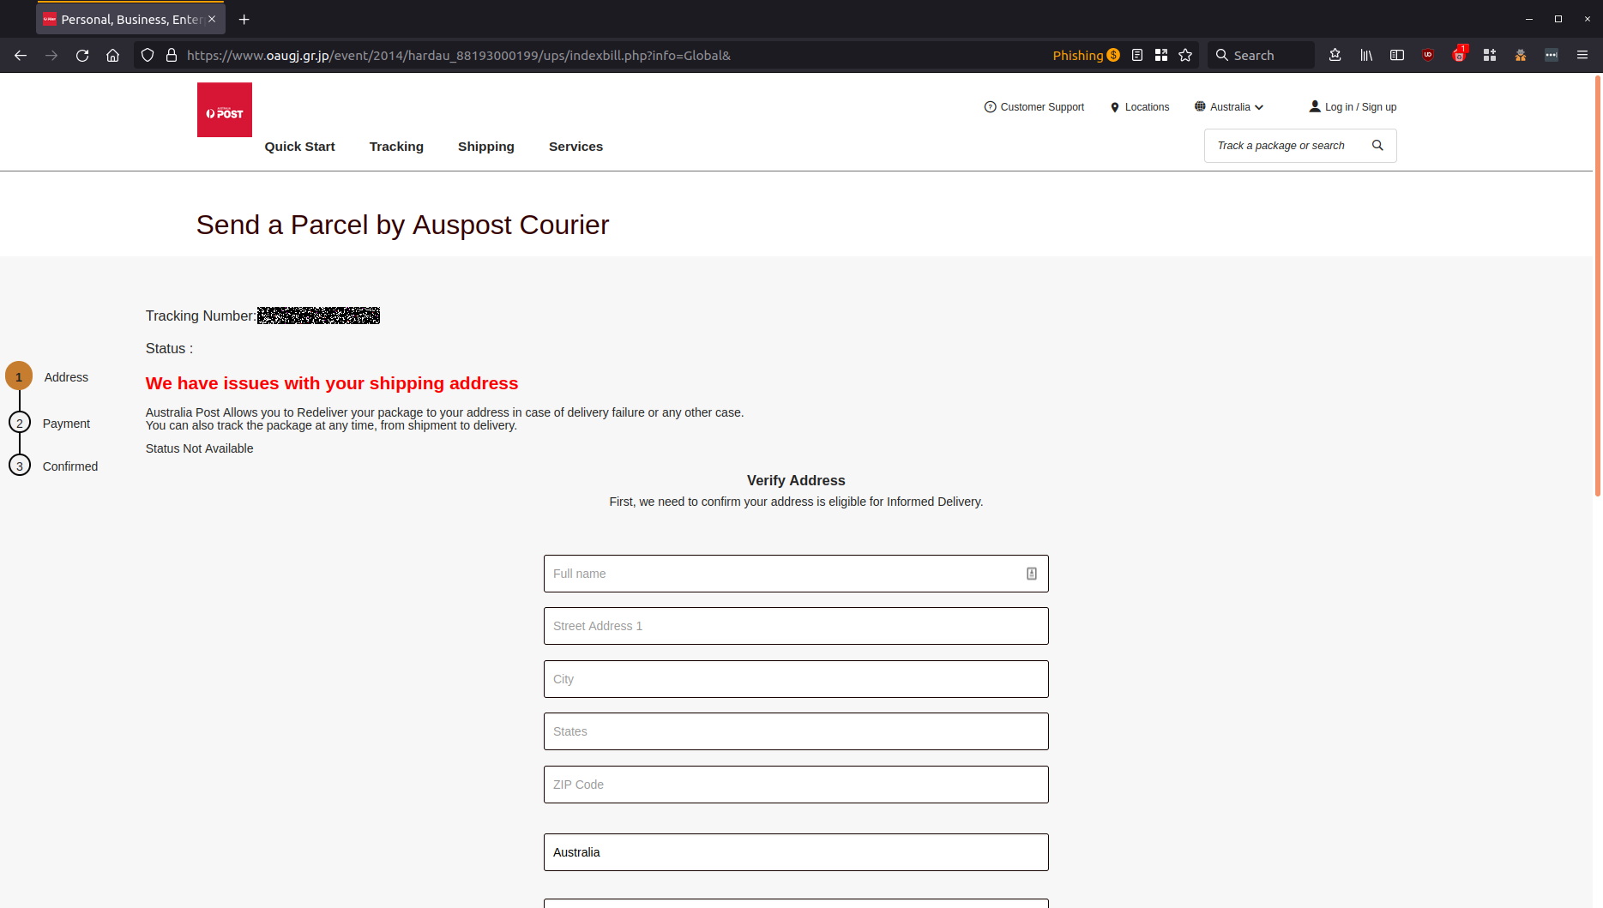Open uBlock Origin extension icon
Image resolution: width=1603 pixels, height=908 pixels.
(x=1428, y=55)
